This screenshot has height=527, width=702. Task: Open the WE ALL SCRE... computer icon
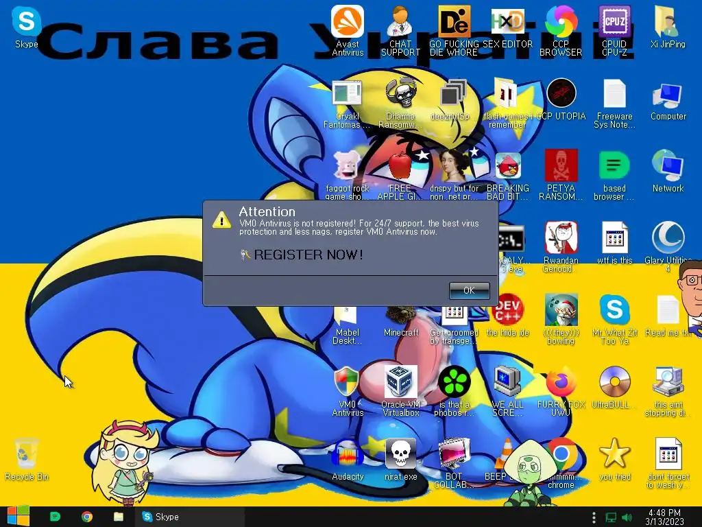pos(507,392)
